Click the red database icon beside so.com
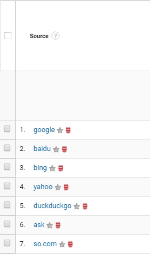 tap(70, 244)
